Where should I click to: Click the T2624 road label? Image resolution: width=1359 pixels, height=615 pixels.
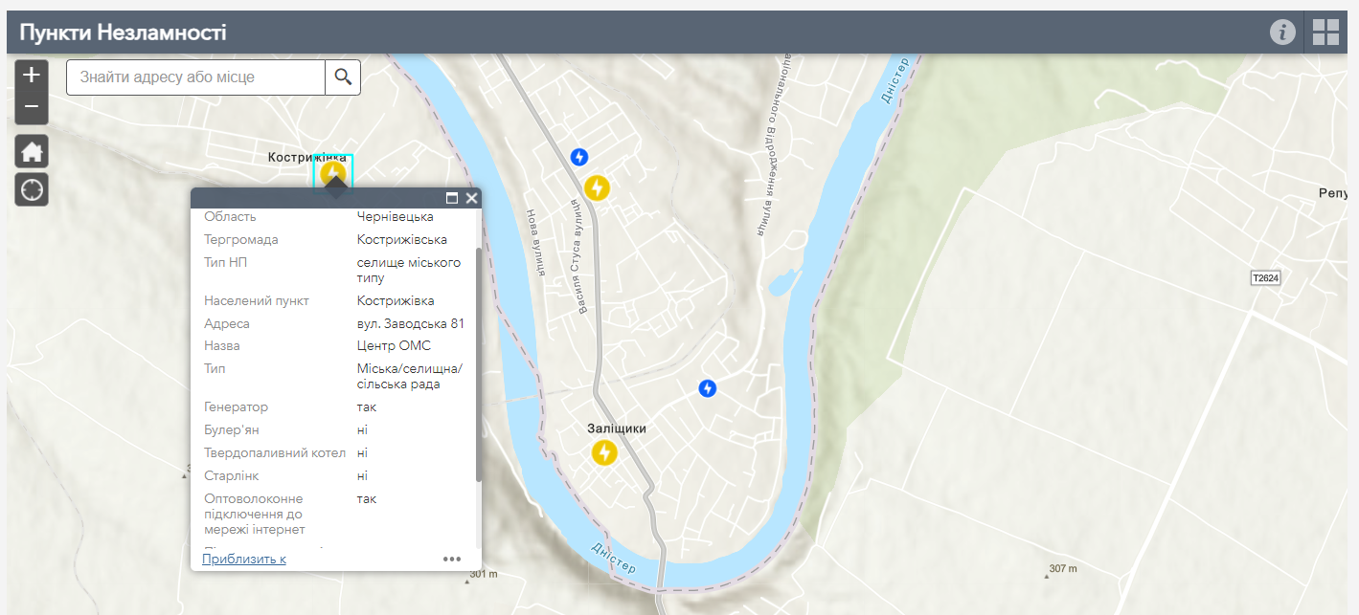pos(1265,277)
